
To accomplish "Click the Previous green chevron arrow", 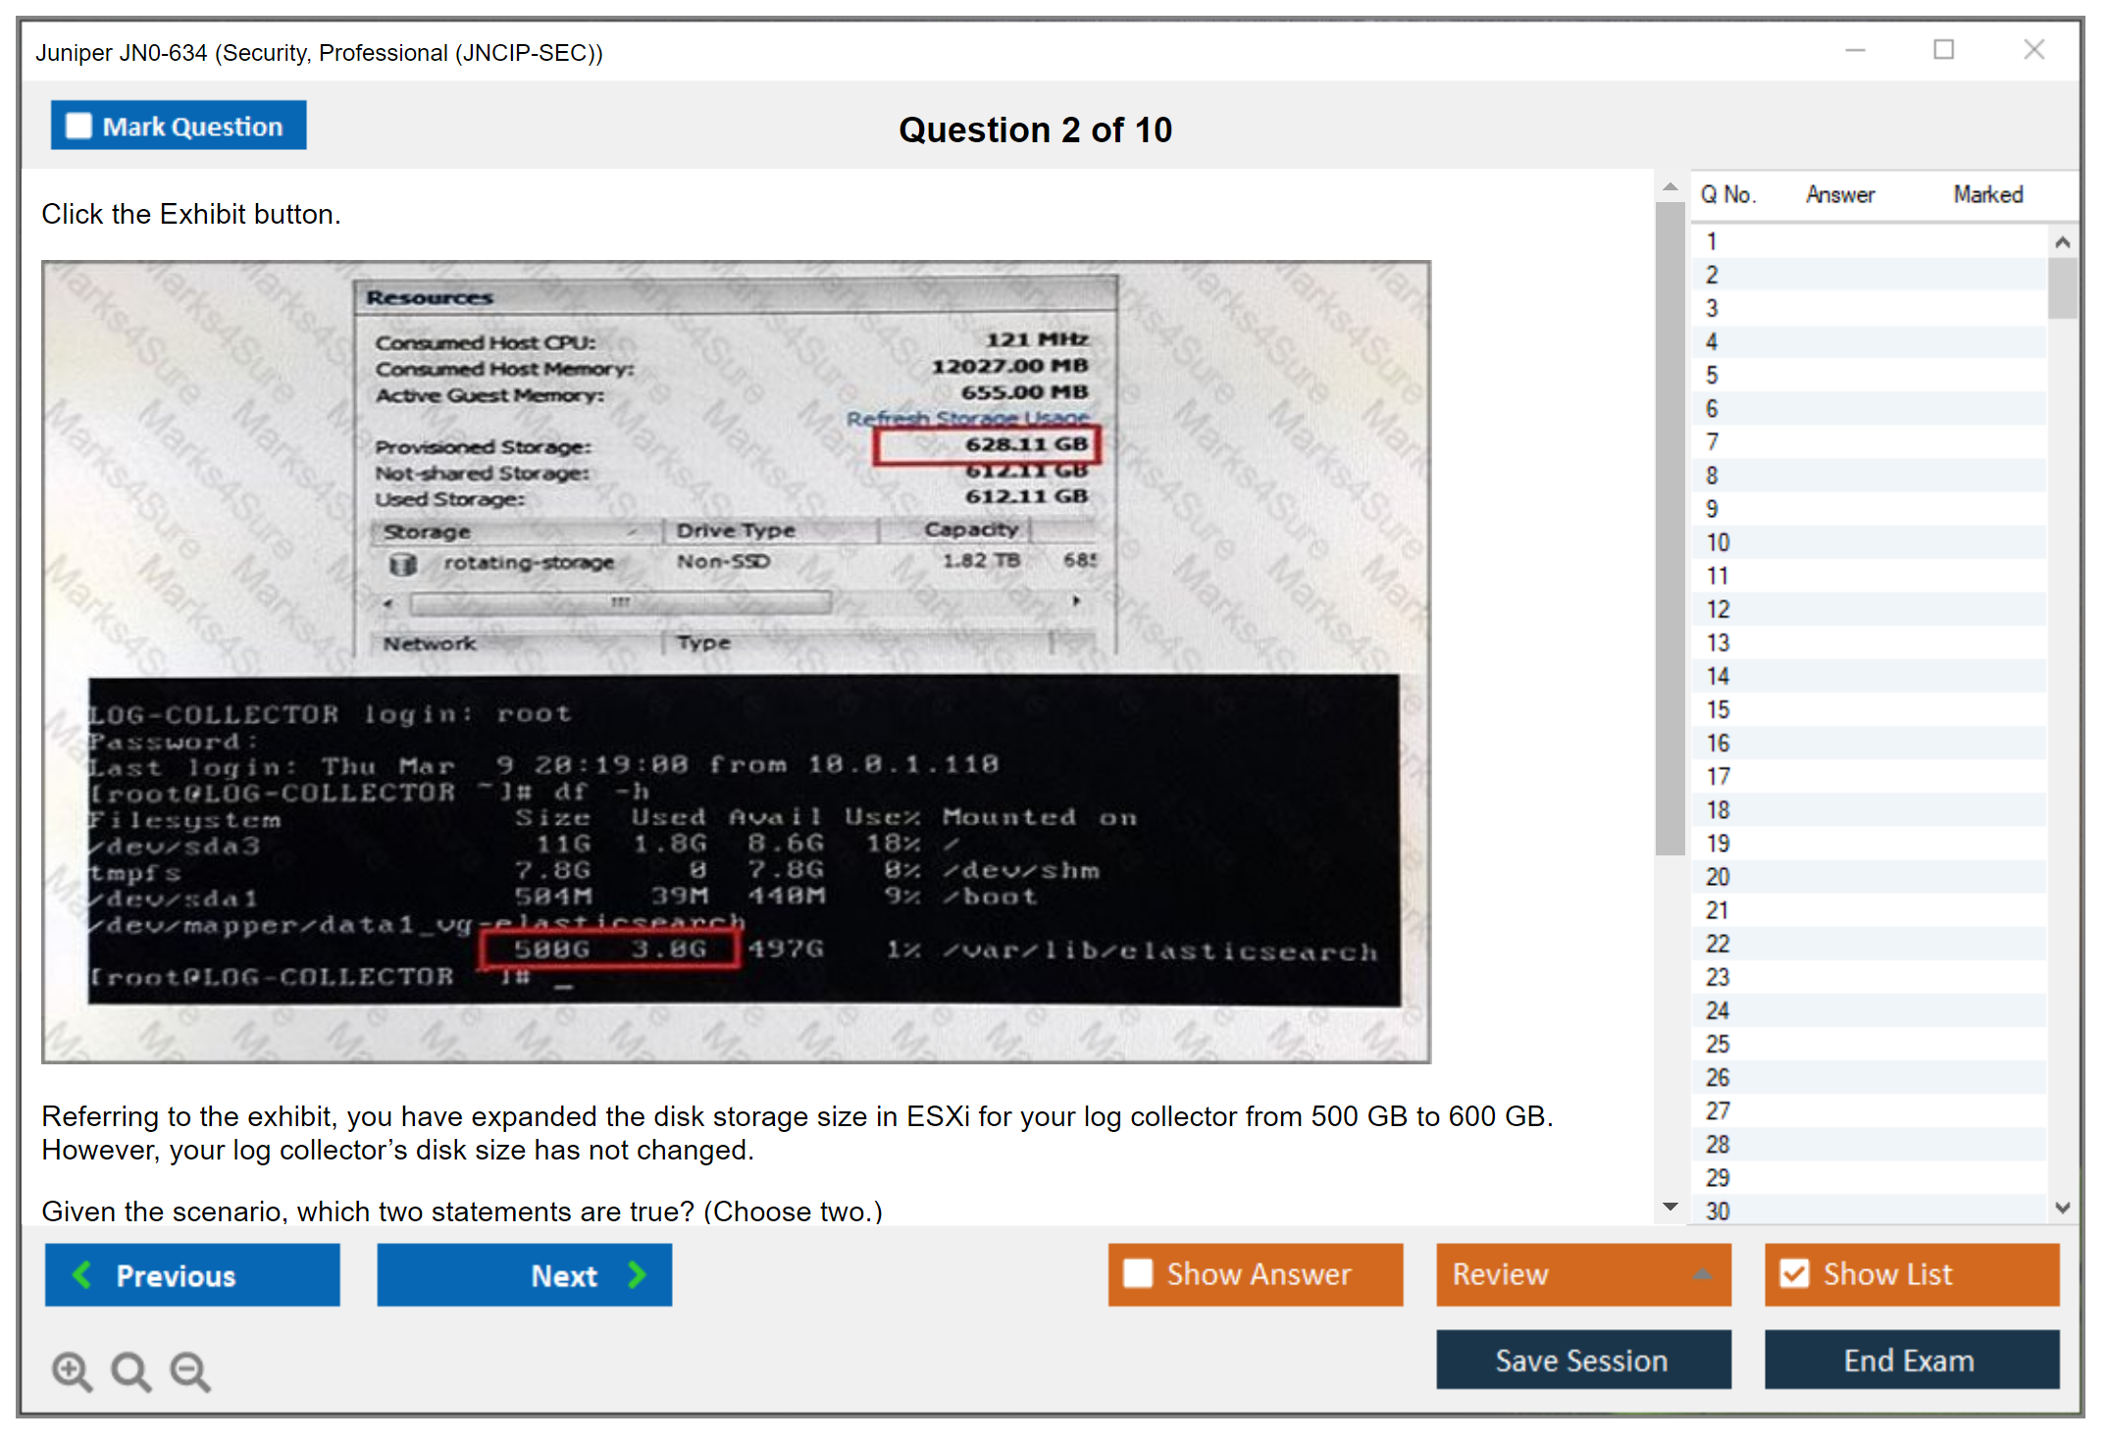I will (x=82, y=1274).
